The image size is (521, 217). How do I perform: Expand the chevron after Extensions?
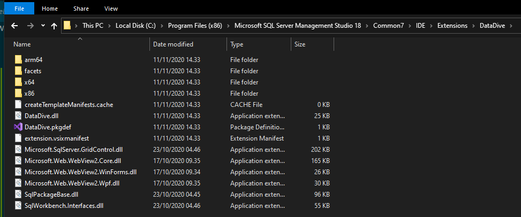tap(473, 26)
